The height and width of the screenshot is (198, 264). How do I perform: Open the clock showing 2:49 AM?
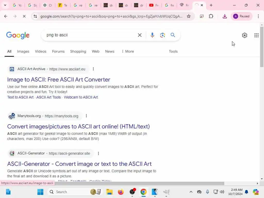[x=235, y=192]
